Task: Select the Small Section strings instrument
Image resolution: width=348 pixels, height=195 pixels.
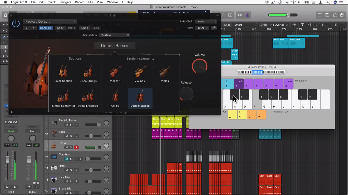Action: tap(63, 74)
